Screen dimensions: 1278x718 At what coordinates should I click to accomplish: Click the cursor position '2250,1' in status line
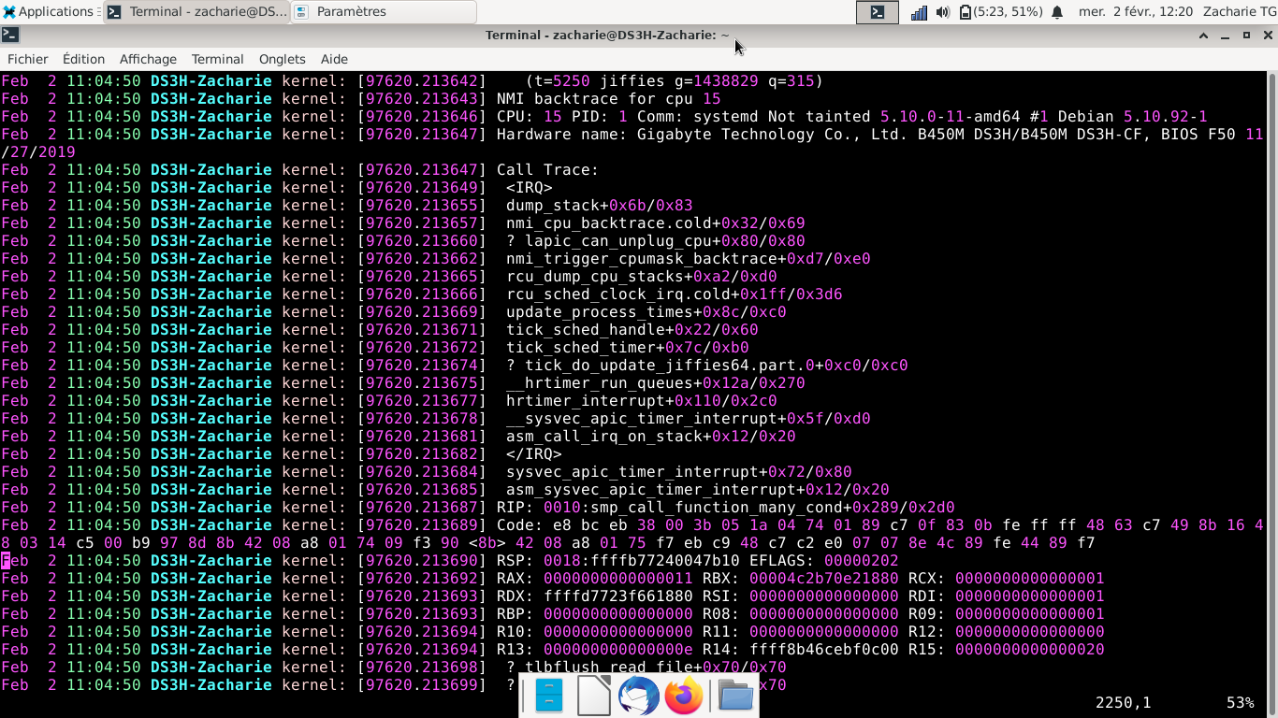(1124, 702)
